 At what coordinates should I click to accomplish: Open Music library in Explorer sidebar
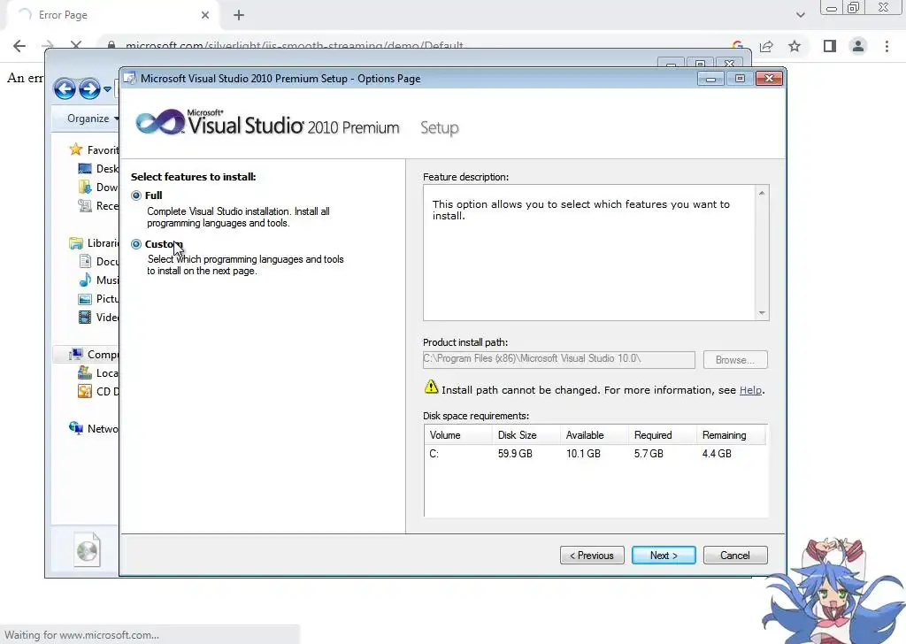(x=98, y=280)
